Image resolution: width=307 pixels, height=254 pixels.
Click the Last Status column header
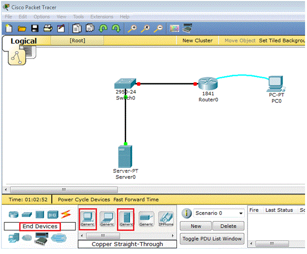pos(279,210)
